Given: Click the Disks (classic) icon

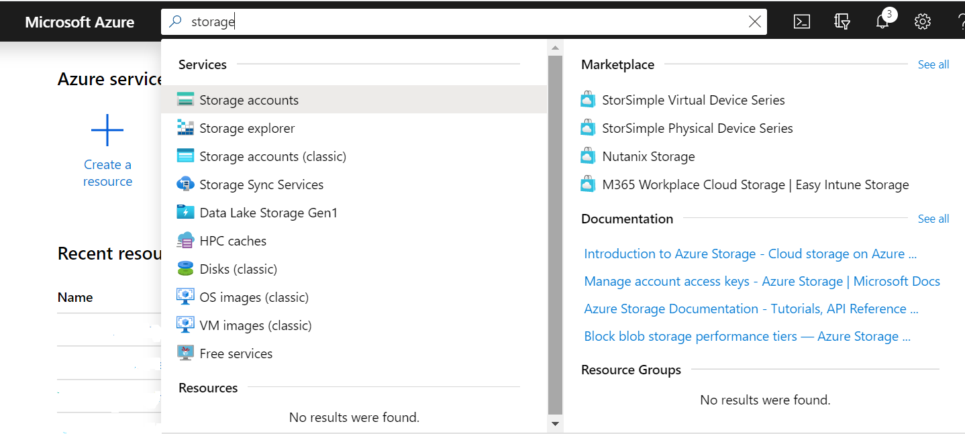Looking at the screenshot, I should click(x=185, y=269).
